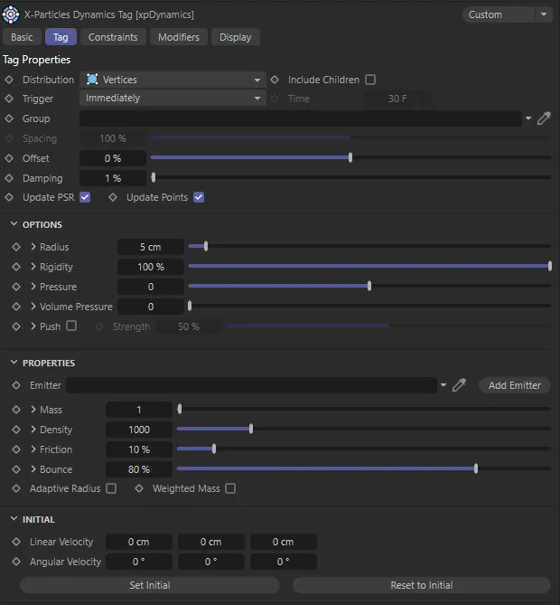Click the Density value input field
560x605 pixels.
tap(139, 430)
